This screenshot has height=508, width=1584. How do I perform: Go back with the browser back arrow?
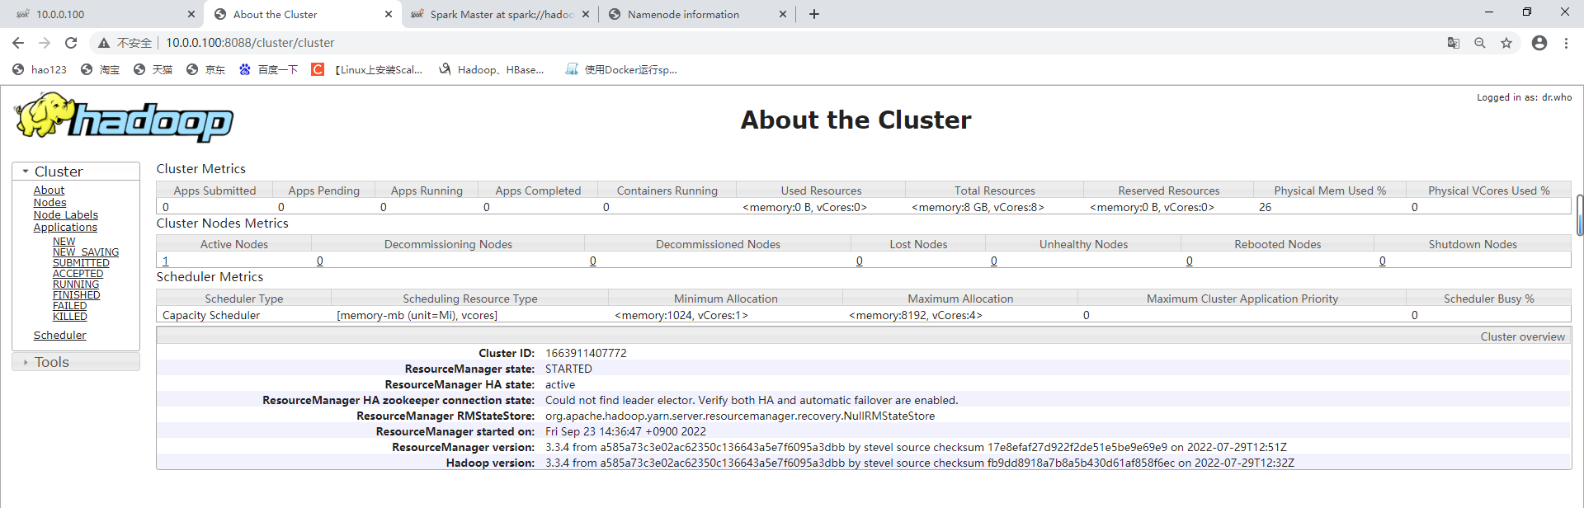pos(18,43)
